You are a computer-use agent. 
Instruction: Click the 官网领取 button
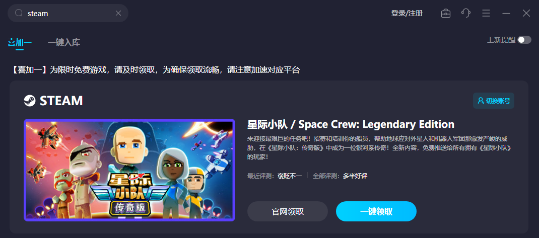[x=288, y=211]
